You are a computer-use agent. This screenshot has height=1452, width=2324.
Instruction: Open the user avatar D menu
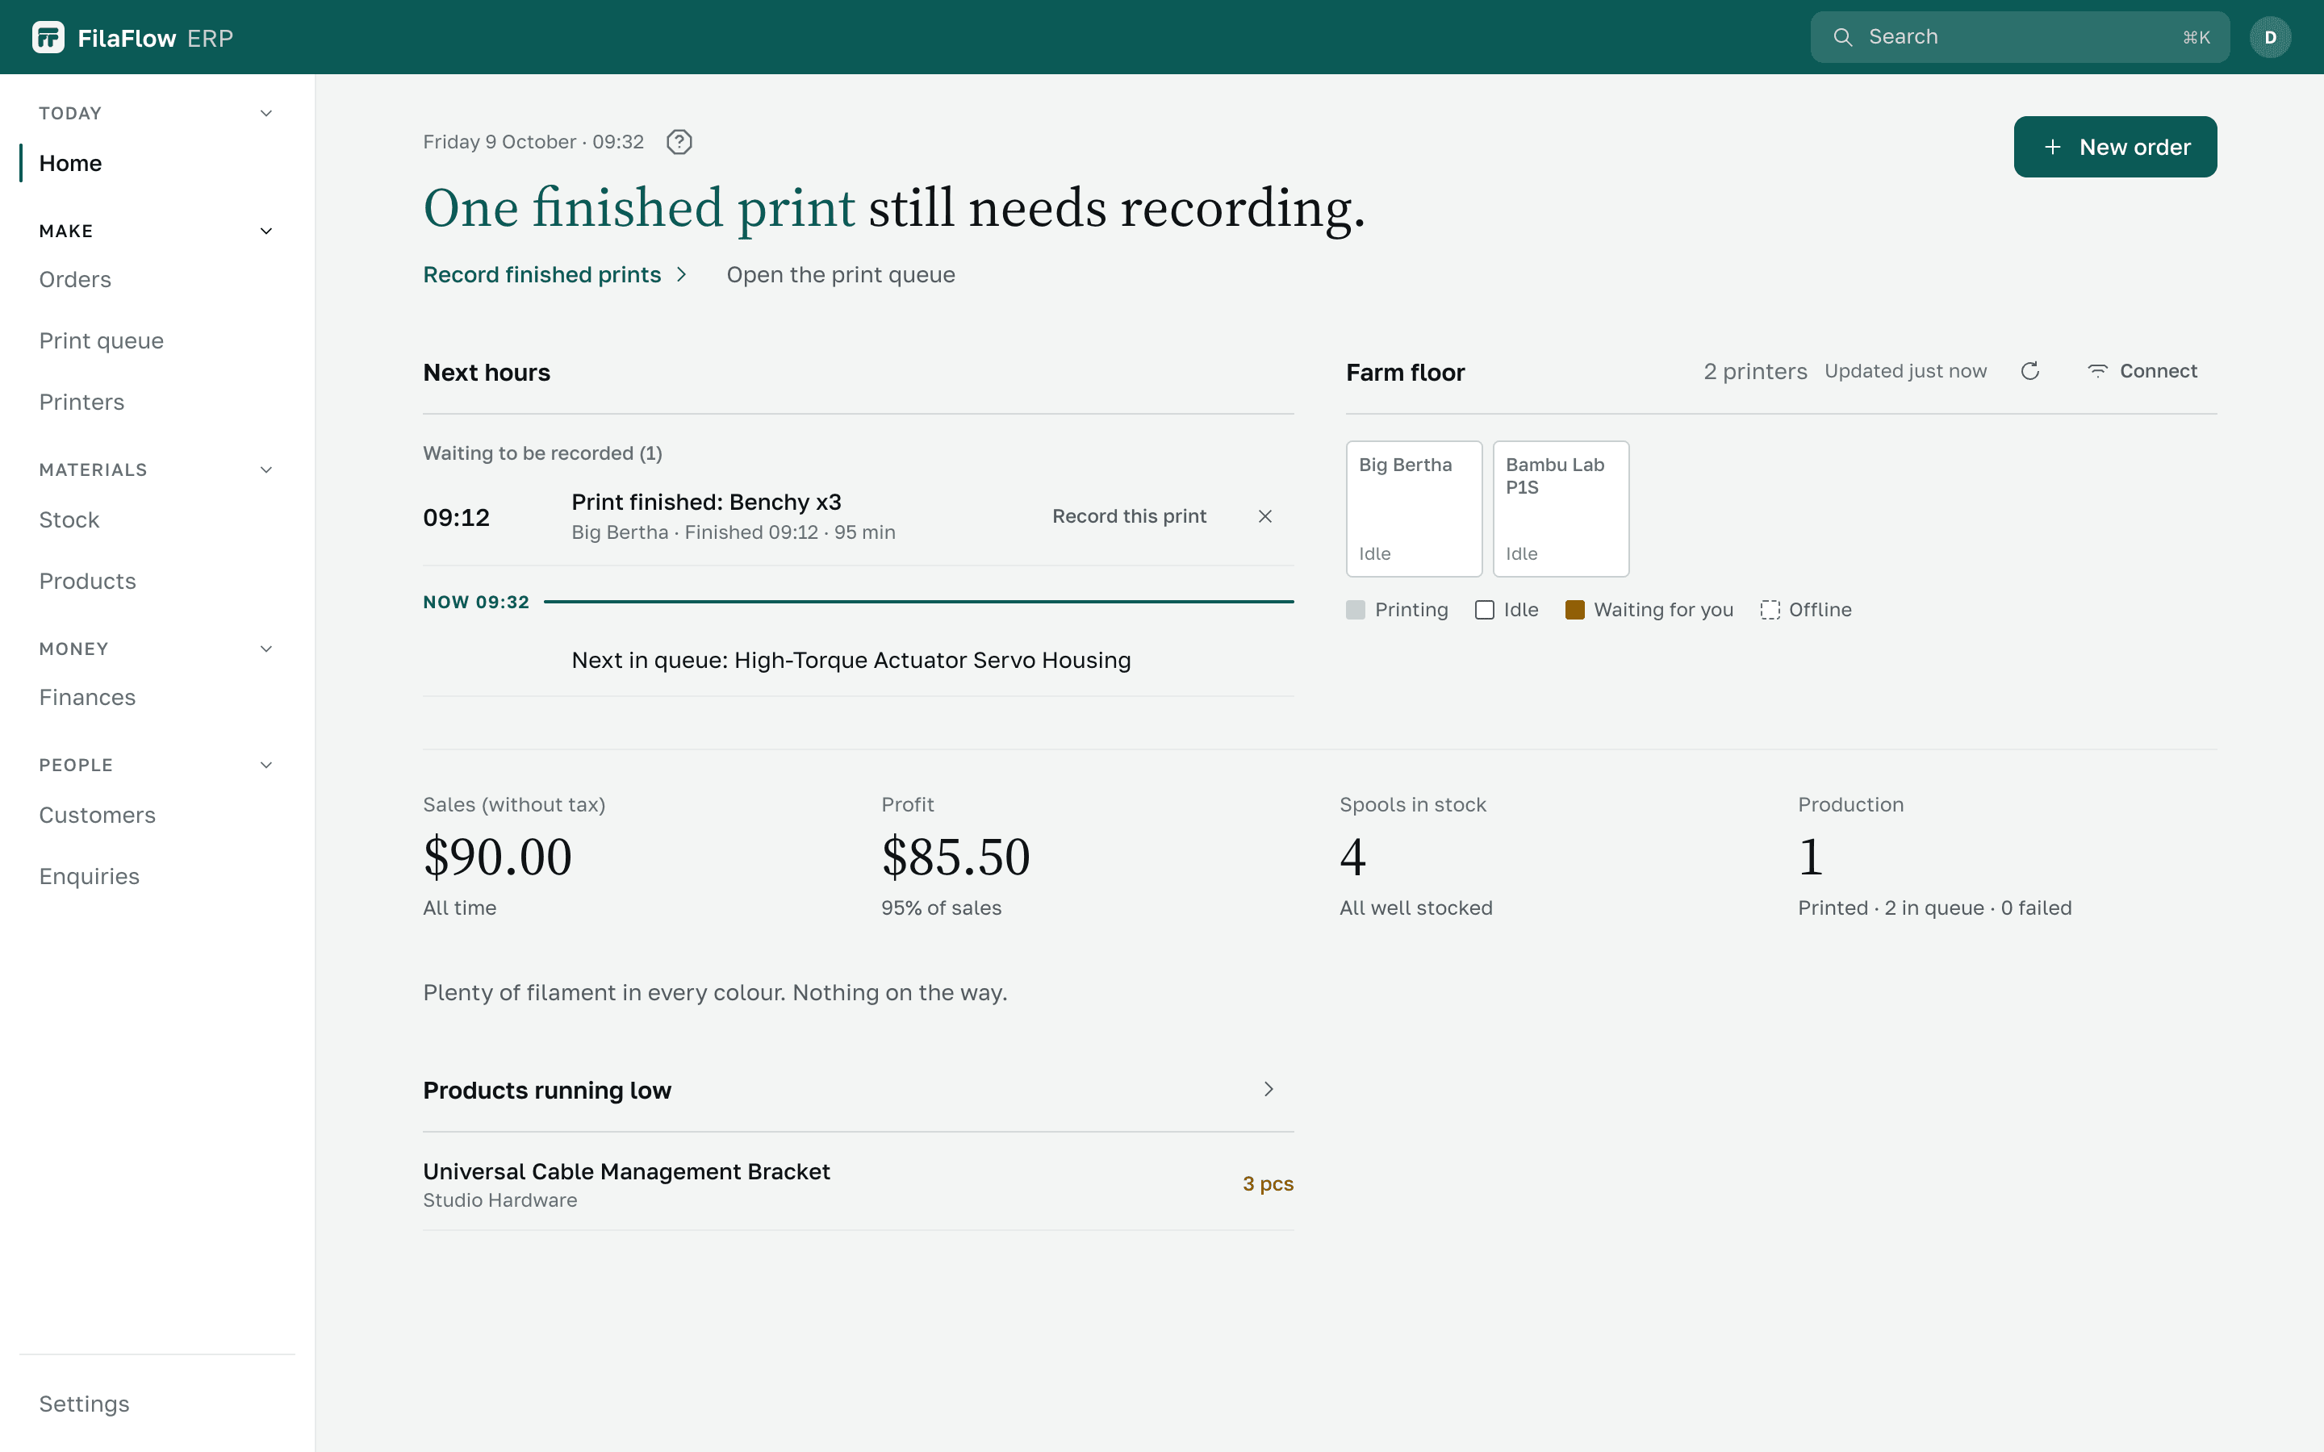[x=2269, y=37]
